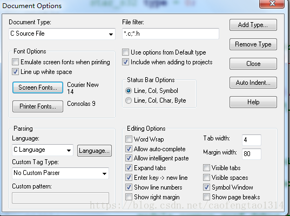Click the Custom pattern input field
290x216 pixels.
pyautogui.click(x=60, y=198)
